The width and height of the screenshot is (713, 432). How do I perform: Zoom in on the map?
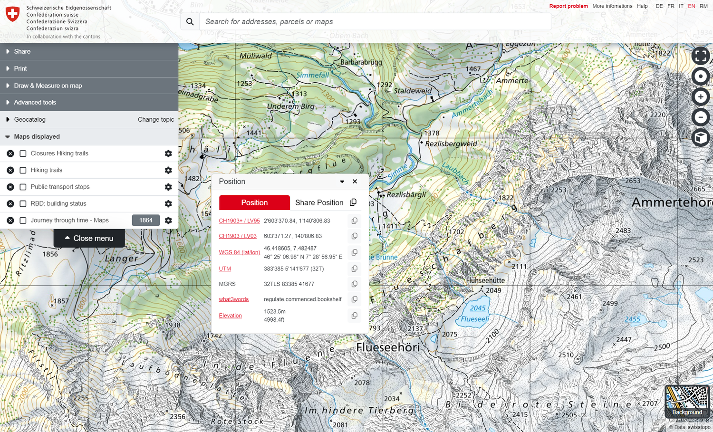(700, 96)
